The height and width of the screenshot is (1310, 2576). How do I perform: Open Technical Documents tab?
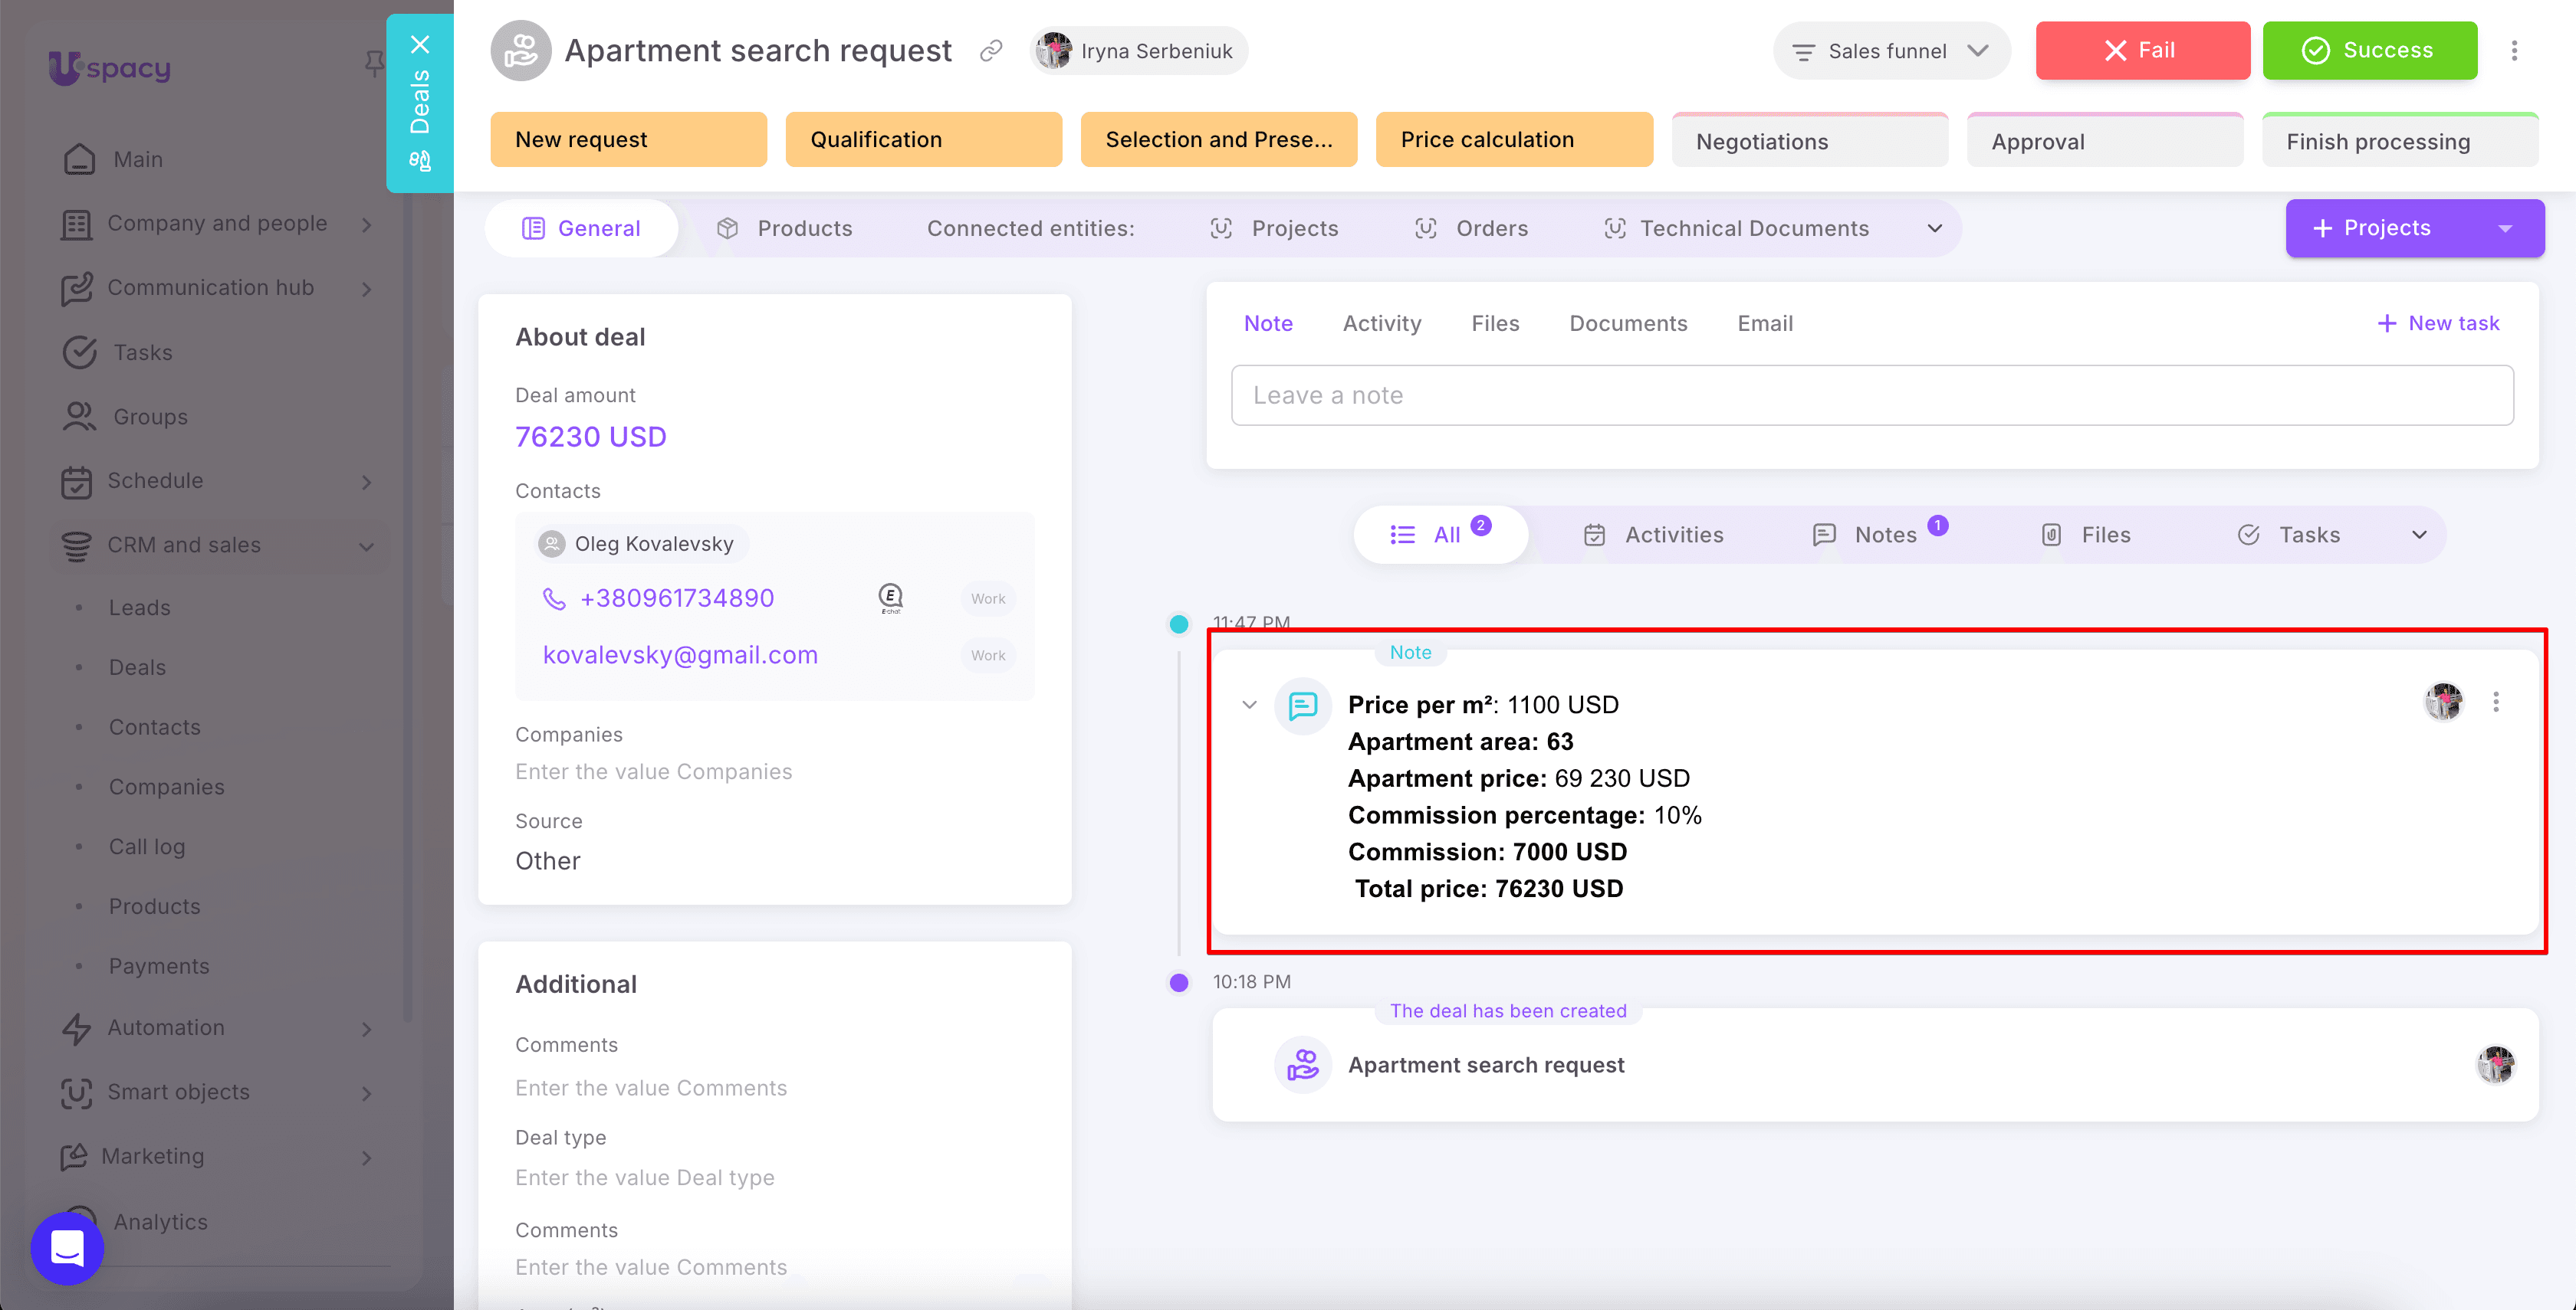(1736, 229)
